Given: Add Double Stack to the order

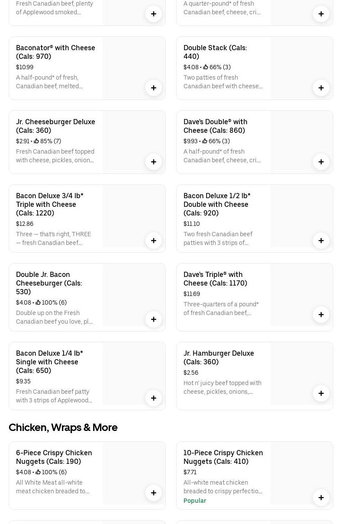Looking at the screenshot, I should click(321, 88).
